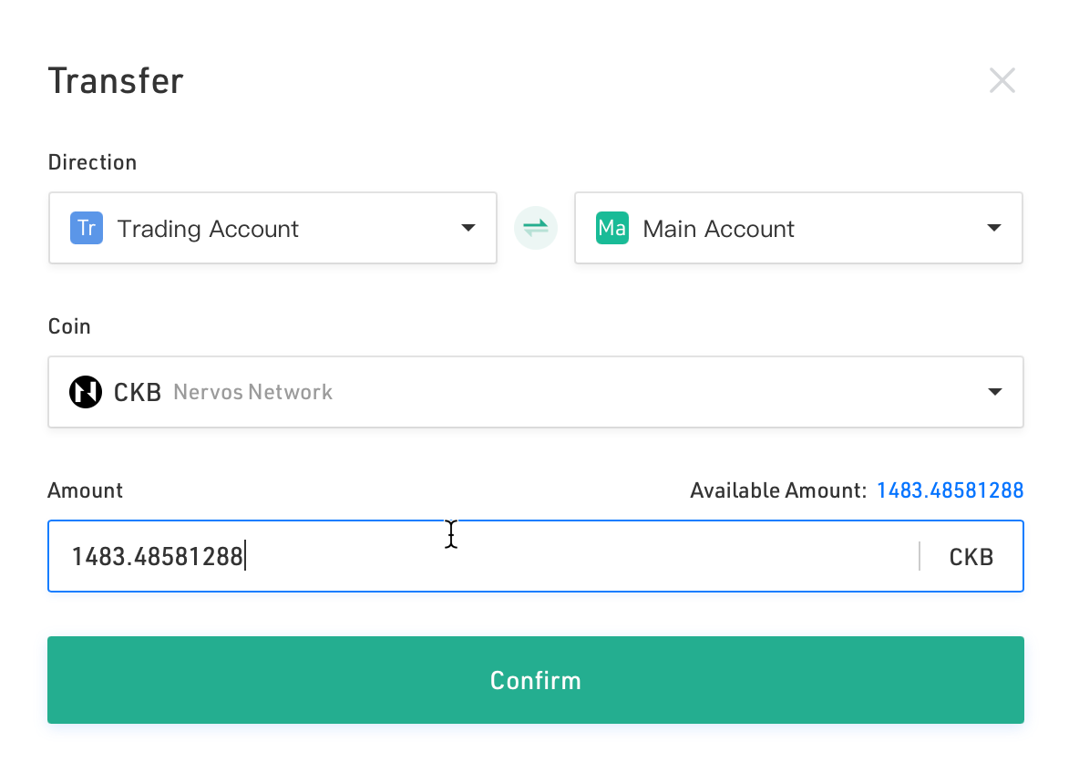
Task: Click the Available Amount label text
Action: [x=778, y=490]
